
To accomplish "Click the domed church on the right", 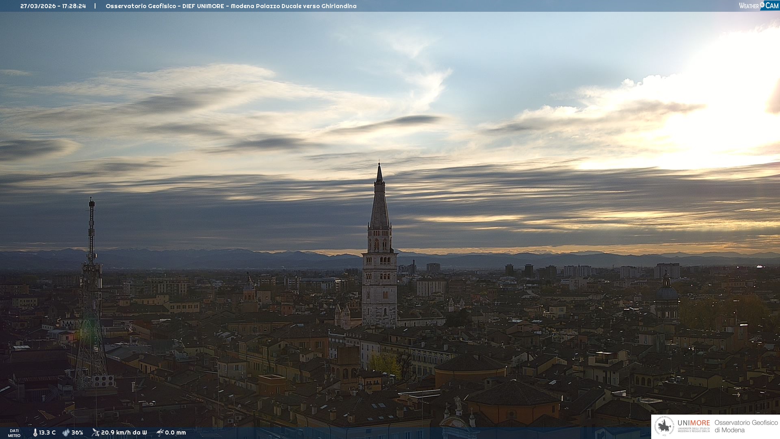I will coord(666,293).
